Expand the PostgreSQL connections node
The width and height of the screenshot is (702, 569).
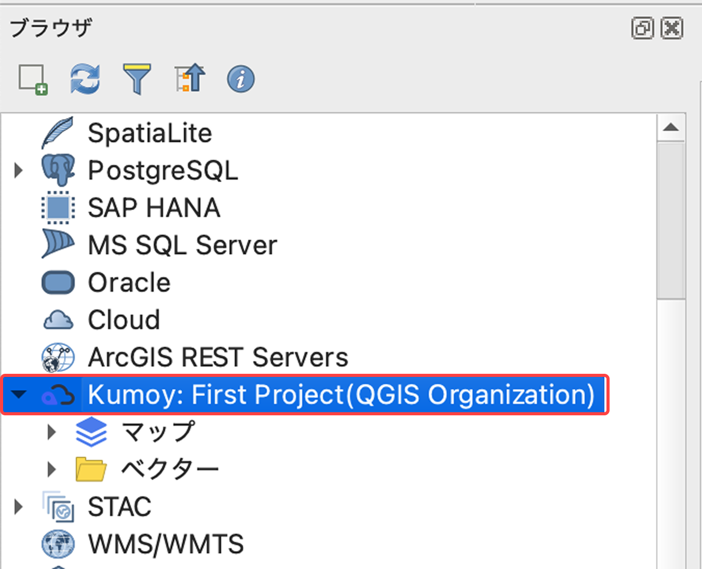[x=19, y=170]
